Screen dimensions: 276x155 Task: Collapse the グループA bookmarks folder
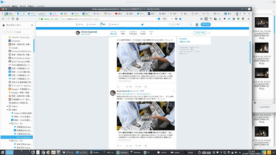point(10,124)
